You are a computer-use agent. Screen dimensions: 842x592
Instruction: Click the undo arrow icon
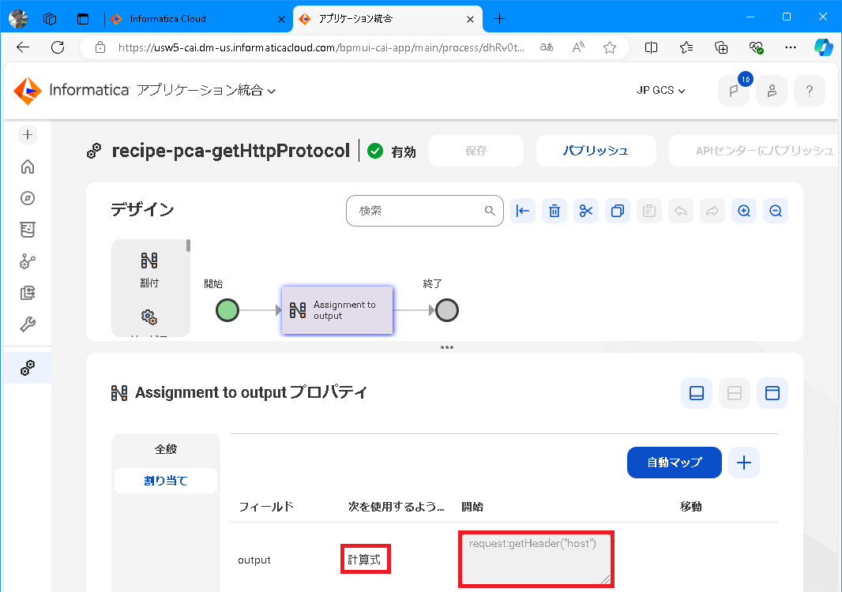tap(681, 211)
